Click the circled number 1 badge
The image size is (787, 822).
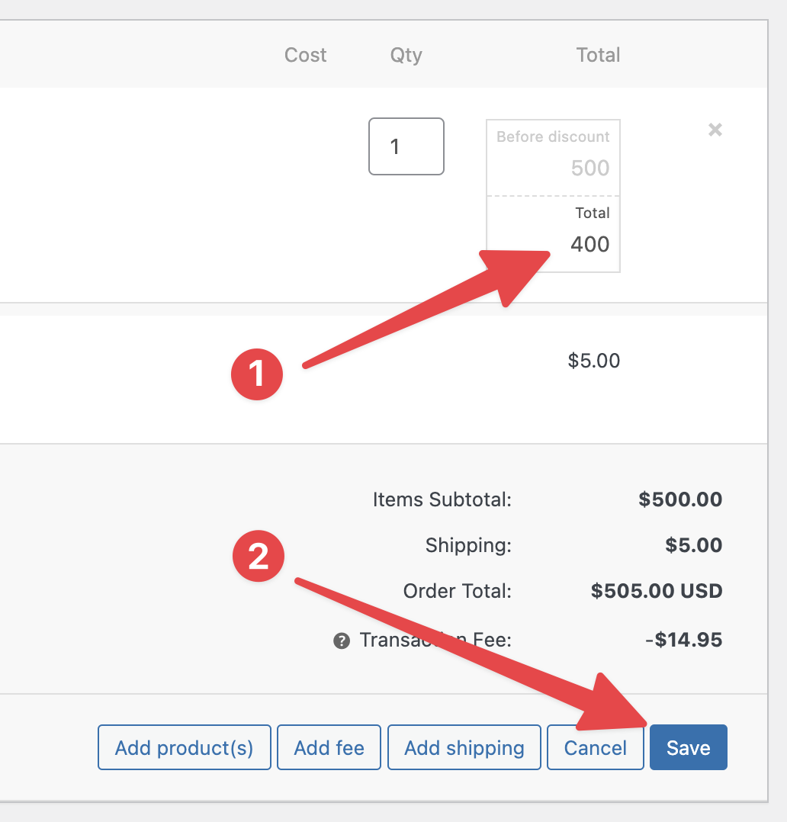(x=258, y=374)
